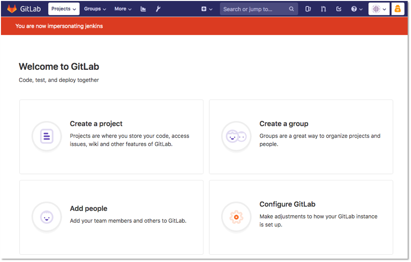The image size is (411, 262).
Task: Open the merge requests icon
Action: pos(323,9)
